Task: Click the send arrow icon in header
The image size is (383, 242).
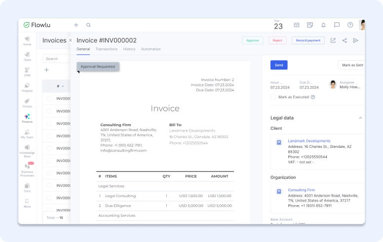Action: pyautogui.click(x=356, y=40)
